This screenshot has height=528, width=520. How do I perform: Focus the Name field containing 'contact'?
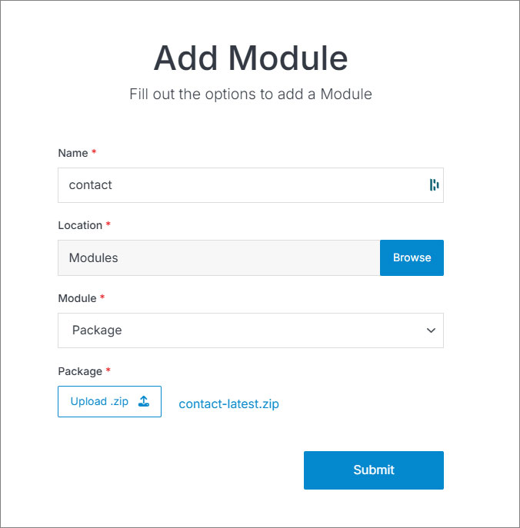tap(242, 185)
